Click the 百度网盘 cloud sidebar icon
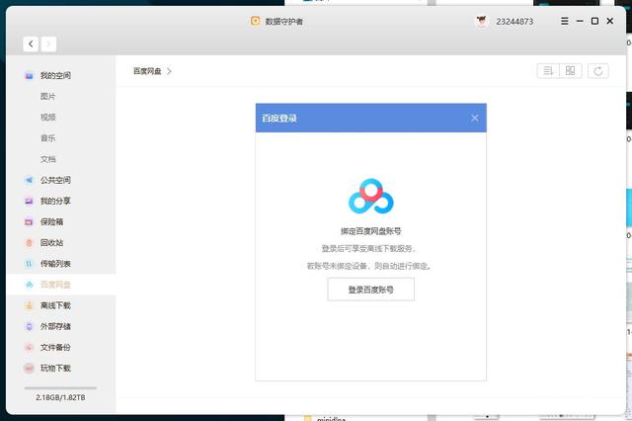632x421 pixels. click(x=29, y=285)
